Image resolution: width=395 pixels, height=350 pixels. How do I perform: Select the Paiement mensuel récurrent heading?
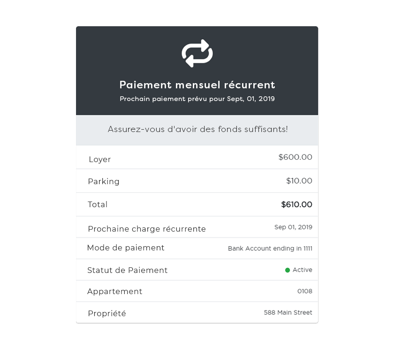(197, 85)
